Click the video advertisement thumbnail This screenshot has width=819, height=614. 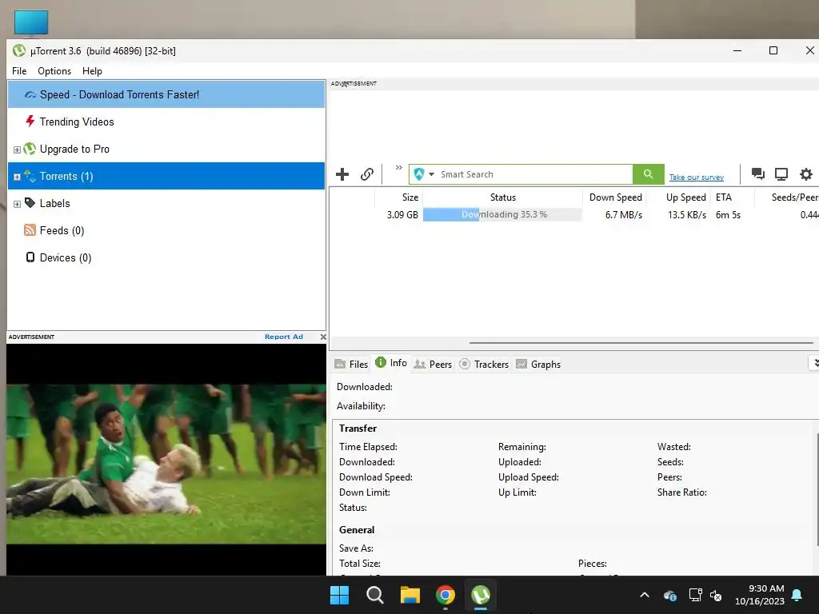[x=166, y=464]
